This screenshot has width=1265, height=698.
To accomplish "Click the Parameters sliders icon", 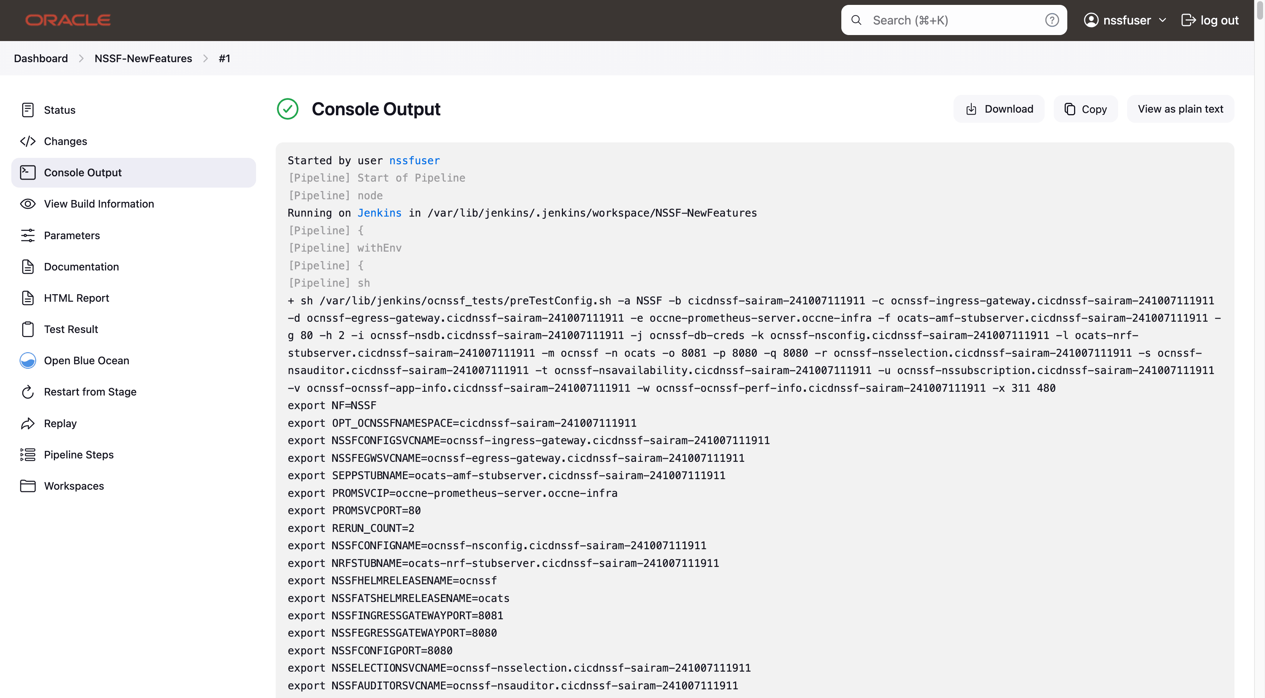I will pyautogui.click(x=27, y=235).
